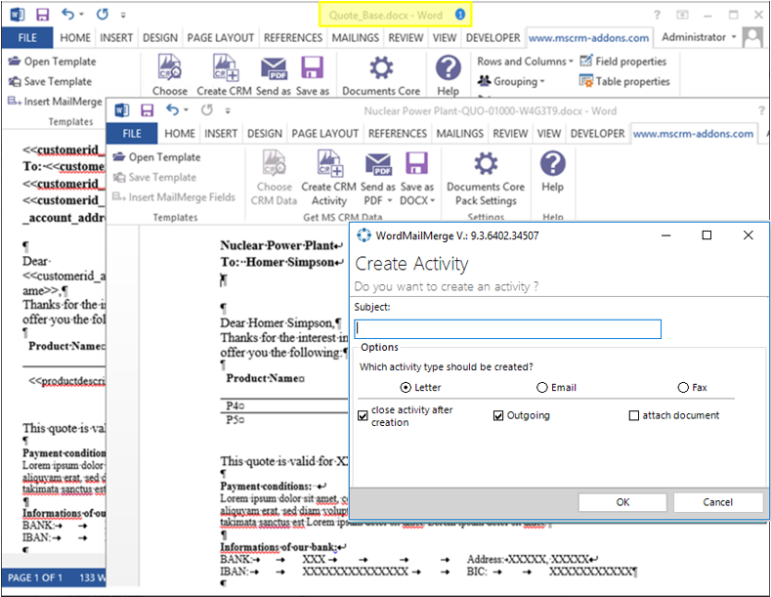The height and width of the screenshot is (597, 771).
Task: Click Subject input field
Action: 507,329
